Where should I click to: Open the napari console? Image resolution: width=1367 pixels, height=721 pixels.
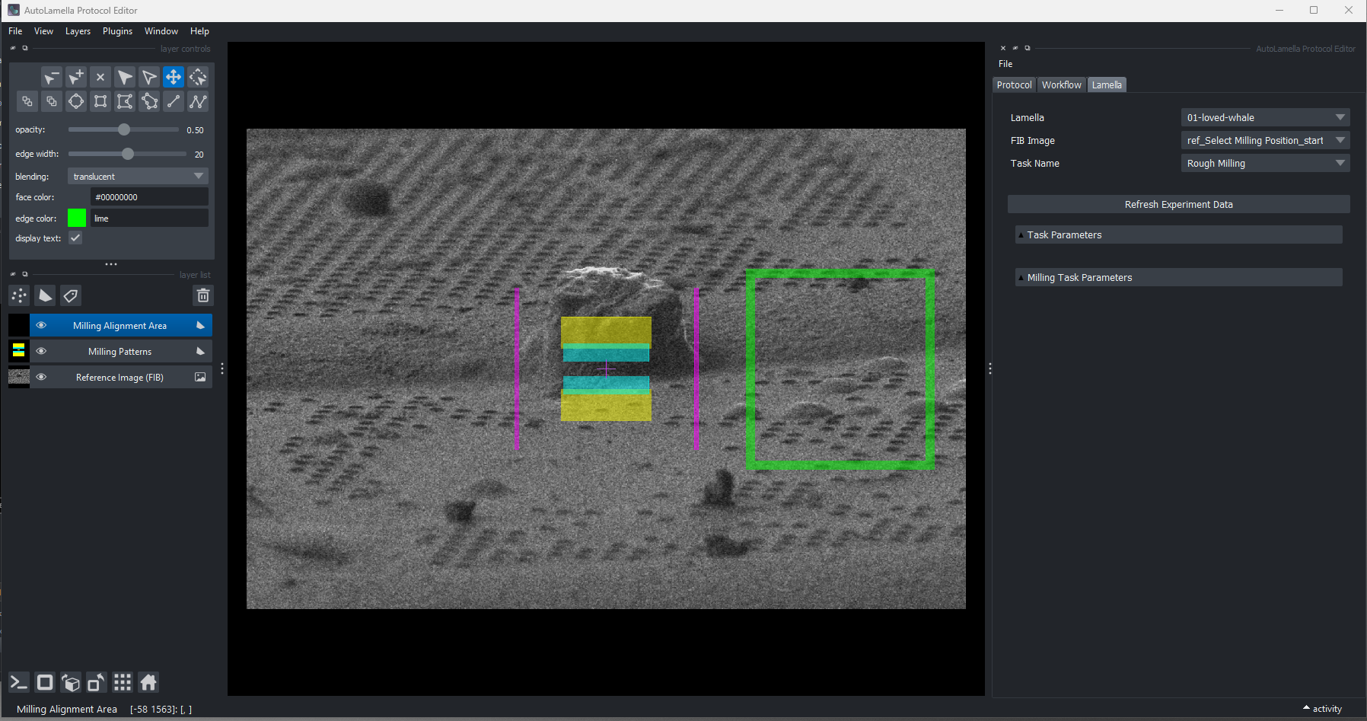point(19,682)
